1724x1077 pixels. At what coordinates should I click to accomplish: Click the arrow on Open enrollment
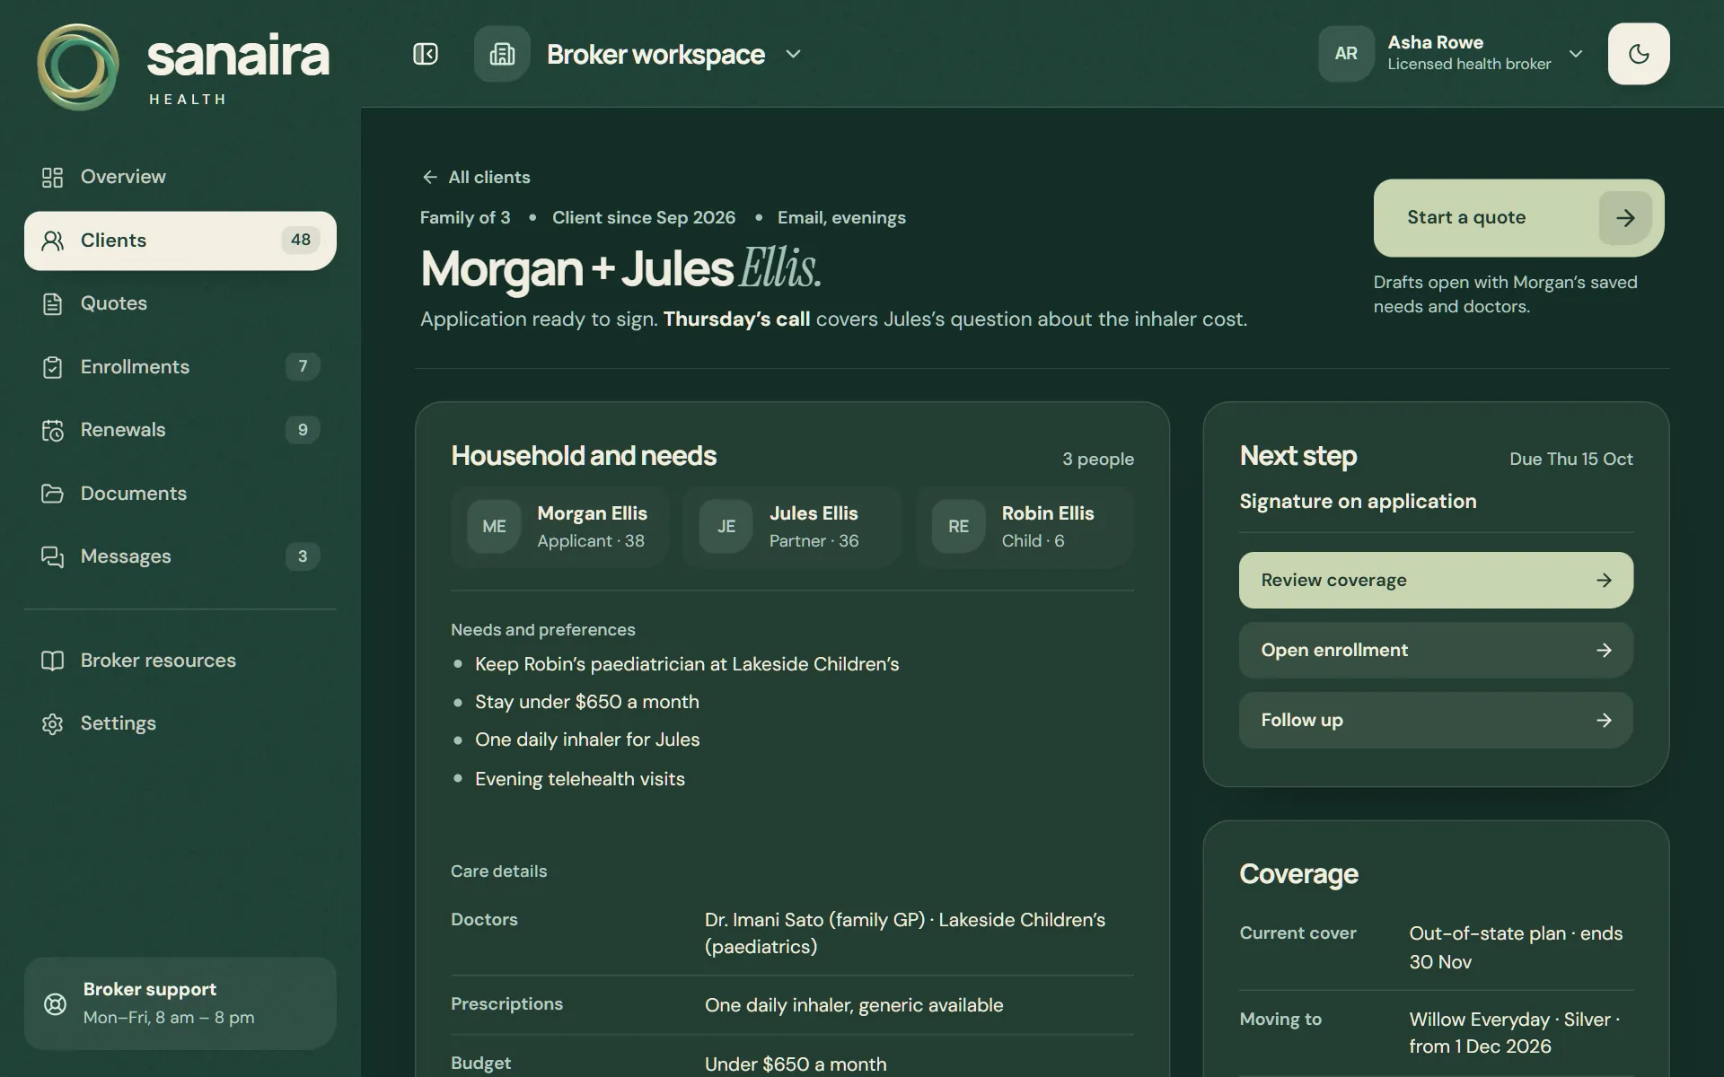click(1604, 650)
